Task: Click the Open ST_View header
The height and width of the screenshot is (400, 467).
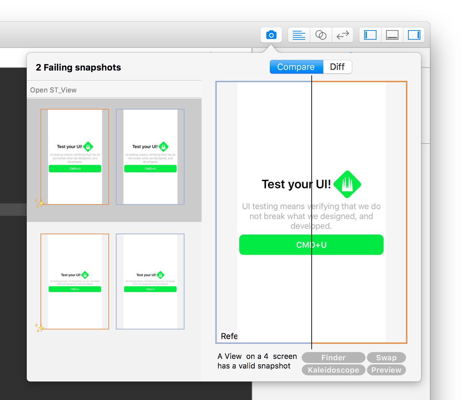Action: click(x=53, y=90)
